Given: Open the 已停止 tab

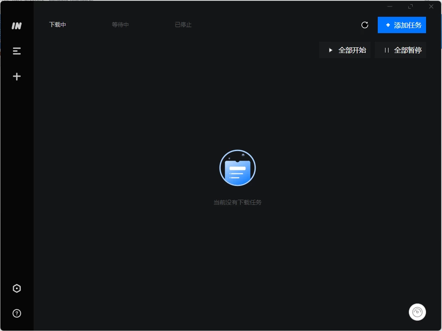Looking at the screenshot, I should 183,25.
